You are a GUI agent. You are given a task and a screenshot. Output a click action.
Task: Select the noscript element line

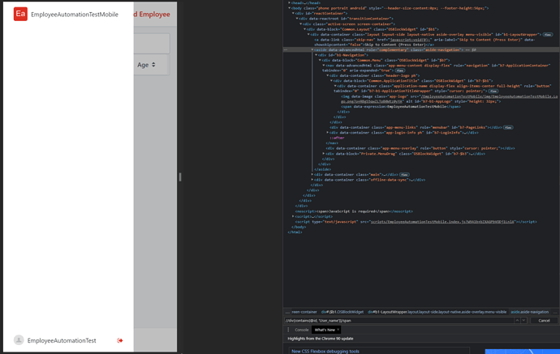(x=354, y=211)
